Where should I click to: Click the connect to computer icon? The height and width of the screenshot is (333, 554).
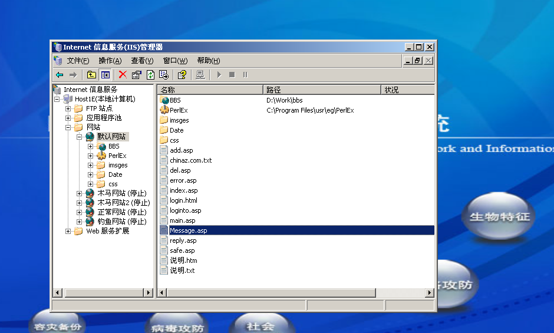[x=200, y=75]
